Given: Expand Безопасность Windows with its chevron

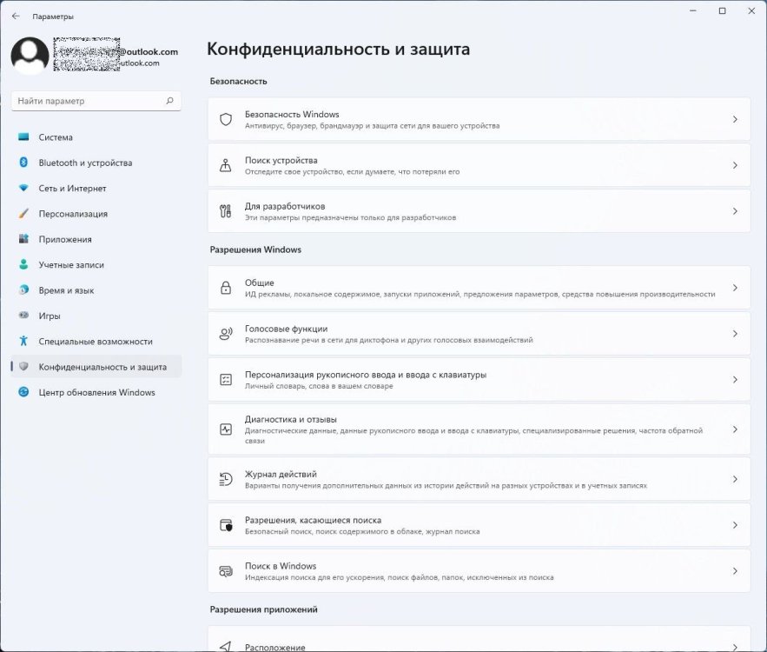Looking at the screenshot, I should pyautogui.click(x=735, y=120).
